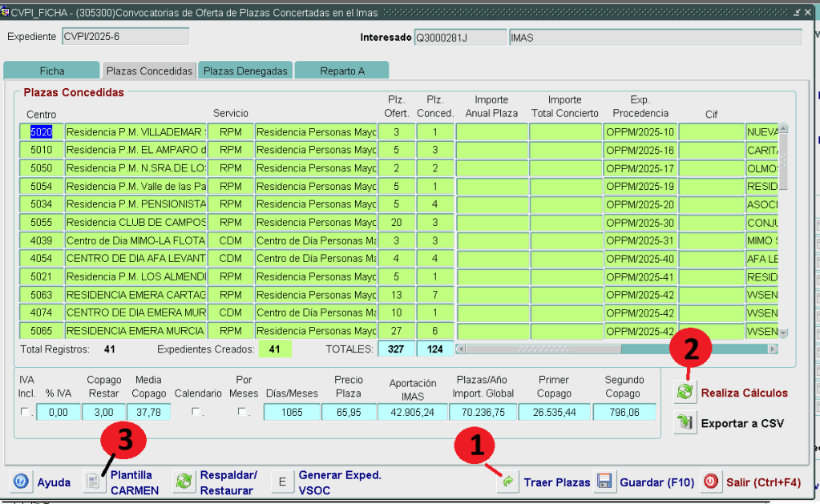This screenshot has height=504, width=820.
Task: Click the Expediente field showing CVPI/2025-6
Action: click(124, 37)
